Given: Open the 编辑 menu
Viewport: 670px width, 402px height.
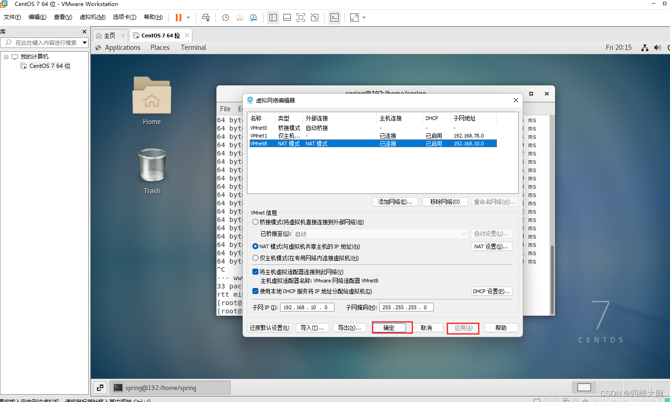Looking at the screenshot, I should pyautogui.click(x=37, y=17).
